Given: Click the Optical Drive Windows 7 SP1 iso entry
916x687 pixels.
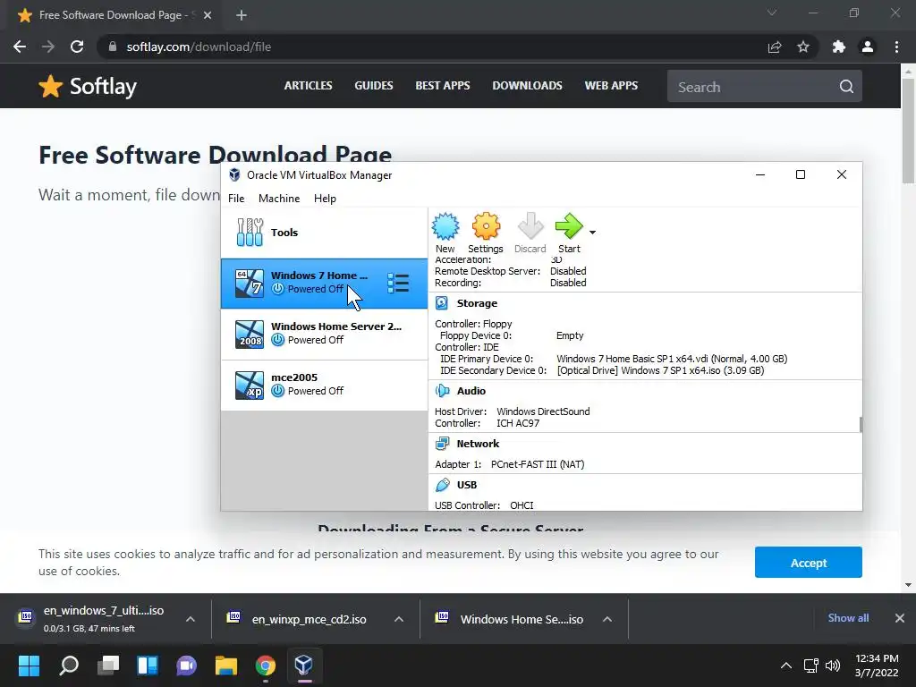Looking at the screenshot, I should click(660, 370).
